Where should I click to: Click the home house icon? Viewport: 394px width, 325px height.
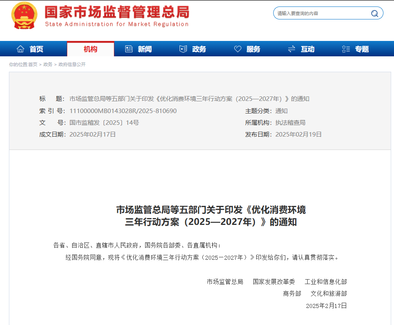click(20, 49)
